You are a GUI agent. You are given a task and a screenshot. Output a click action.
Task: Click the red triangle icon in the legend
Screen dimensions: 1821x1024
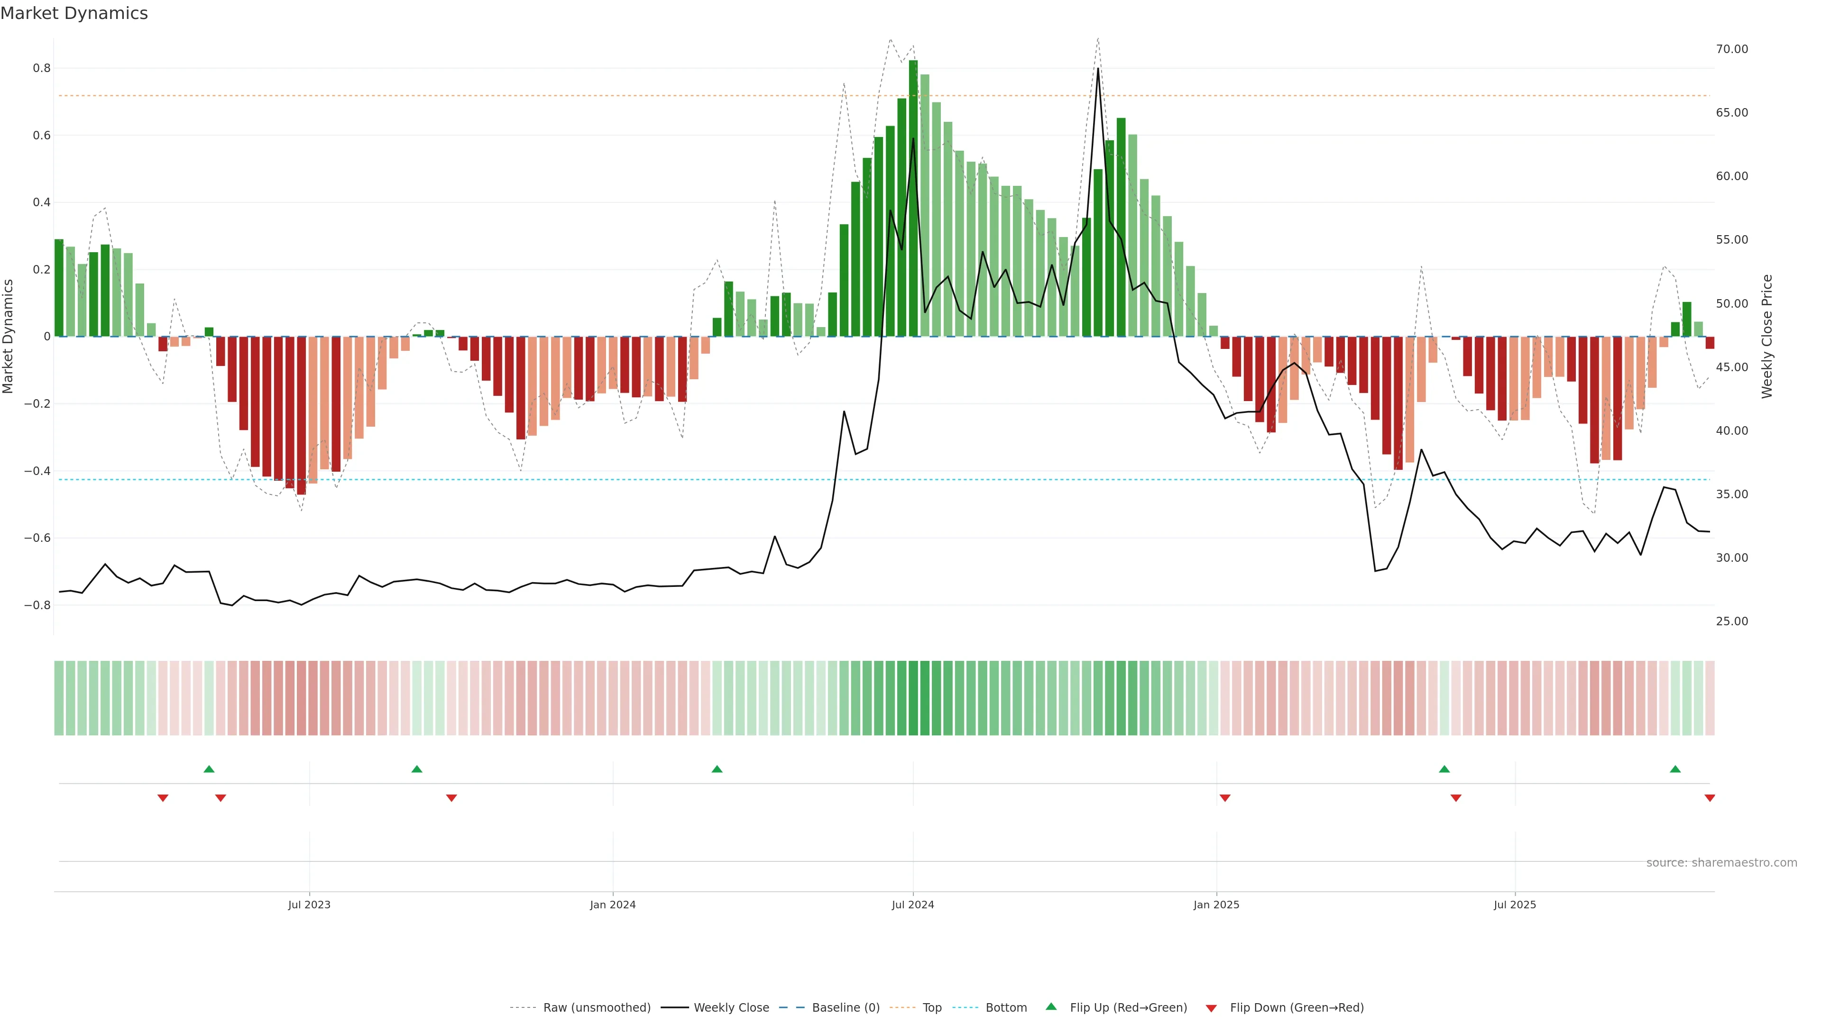click(x=1211, y=1008)
